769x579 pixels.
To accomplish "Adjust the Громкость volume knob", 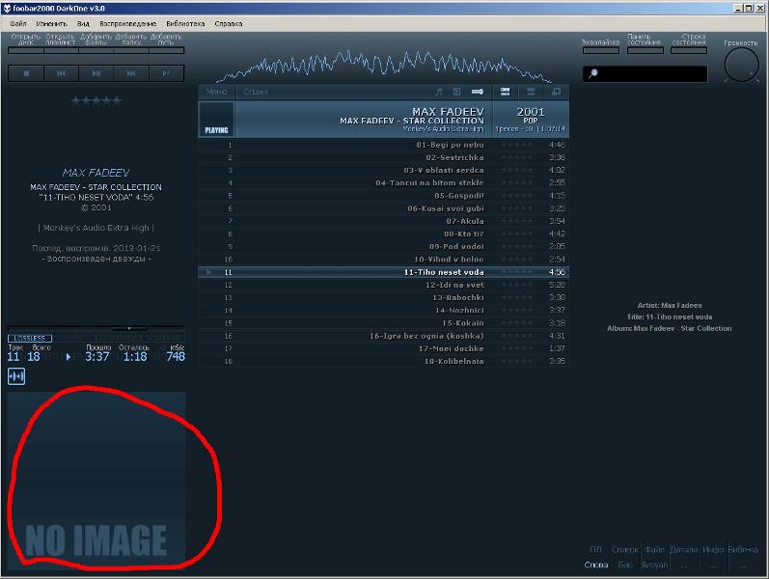I will click(741, 65).
